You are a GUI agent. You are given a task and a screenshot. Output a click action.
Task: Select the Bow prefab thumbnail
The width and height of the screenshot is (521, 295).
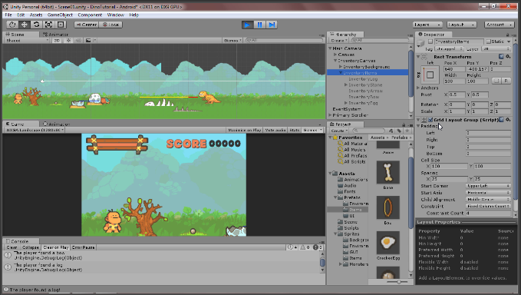pyautogui.click(x=387, y=207)
